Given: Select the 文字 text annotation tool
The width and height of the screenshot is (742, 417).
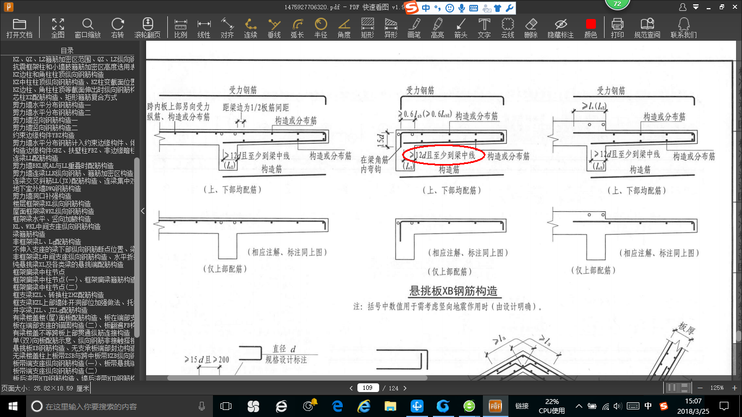Looking at the screenshot, I should [x=484, y=28].
